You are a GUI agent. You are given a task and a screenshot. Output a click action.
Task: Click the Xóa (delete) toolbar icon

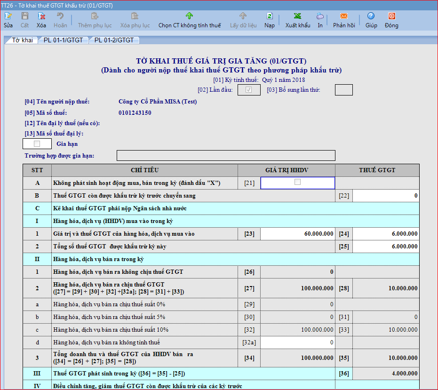(x=41, y=16)
